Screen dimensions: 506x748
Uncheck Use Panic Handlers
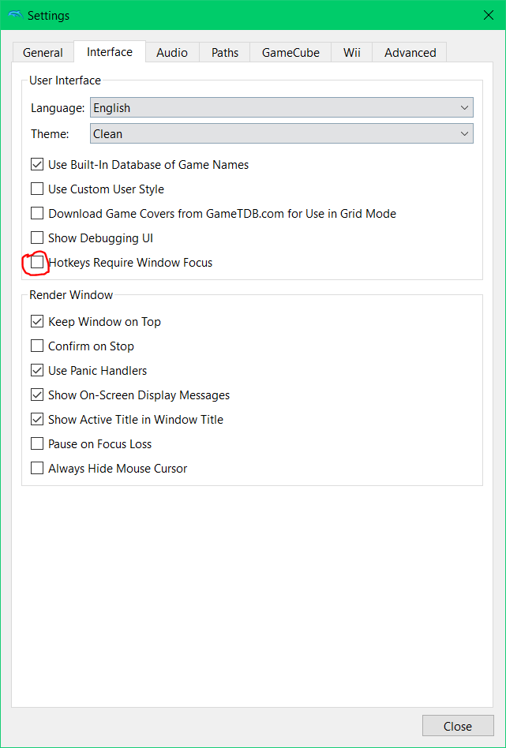pos(37,370)
